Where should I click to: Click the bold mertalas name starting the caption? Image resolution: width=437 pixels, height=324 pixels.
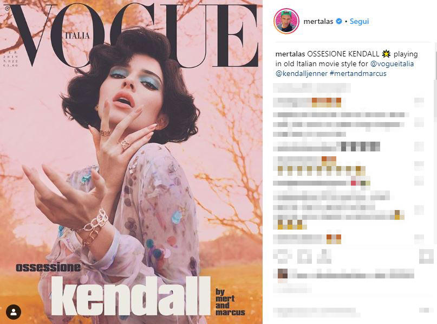290,54
